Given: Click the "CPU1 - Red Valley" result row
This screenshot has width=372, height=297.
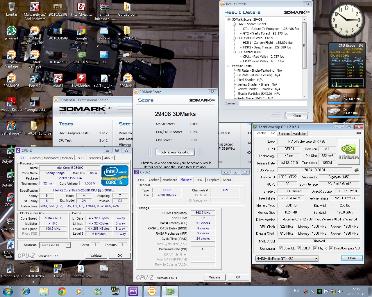Looking at the screenshot, I should [x=264, y=57].
